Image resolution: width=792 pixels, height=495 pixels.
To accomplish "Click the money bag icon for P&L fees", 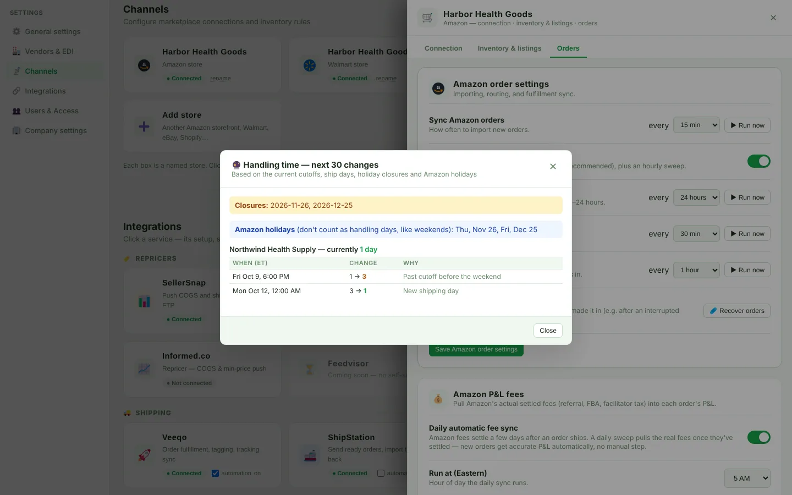I will point(438,399).
